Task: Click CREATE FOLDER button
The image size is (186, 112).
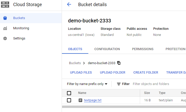Action: (146, 73)
